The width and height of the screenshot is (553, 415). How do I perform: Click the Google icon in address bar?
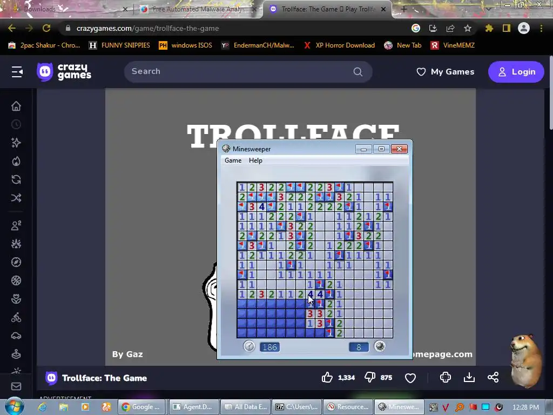pos(416,28)
